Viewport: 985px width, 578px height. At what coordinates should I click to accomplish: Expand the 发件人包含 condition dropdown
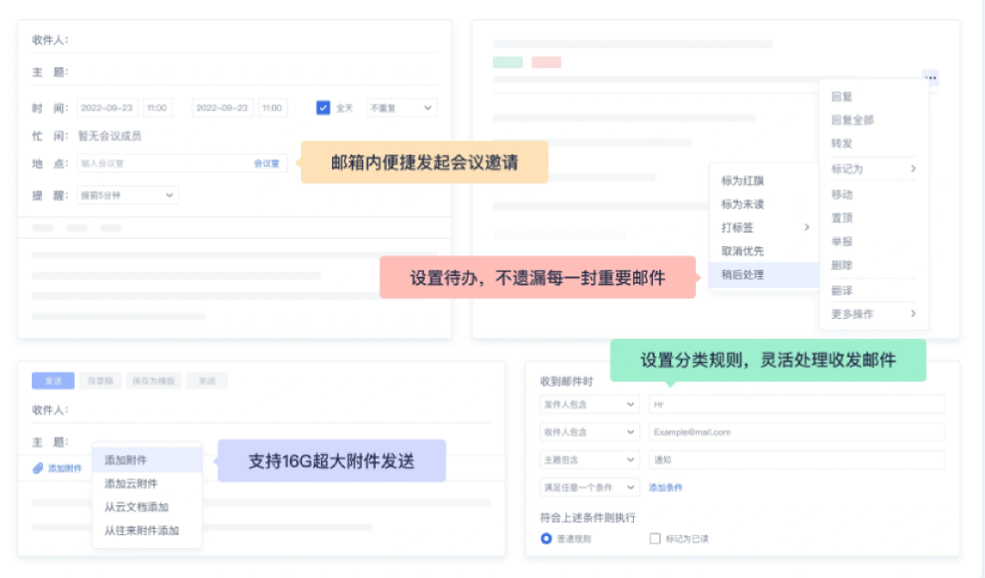coord(589,404)
